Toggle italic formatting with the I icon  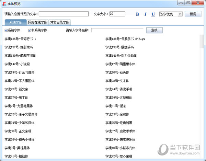[145, 14]
